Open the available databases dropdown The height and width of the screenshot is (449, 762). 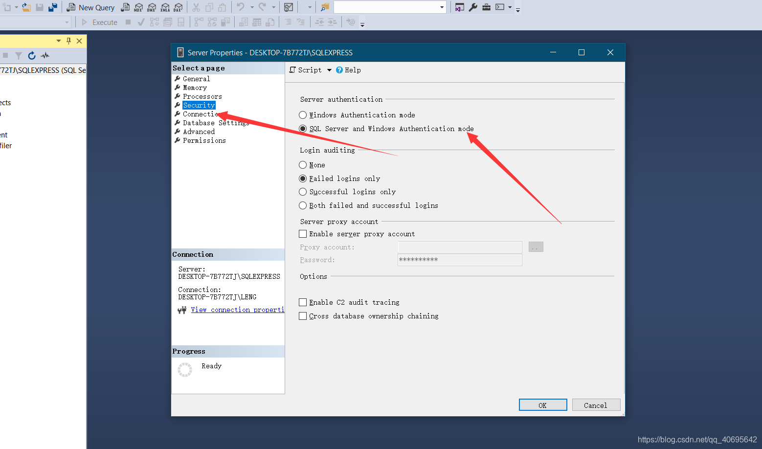coord(67,22)
